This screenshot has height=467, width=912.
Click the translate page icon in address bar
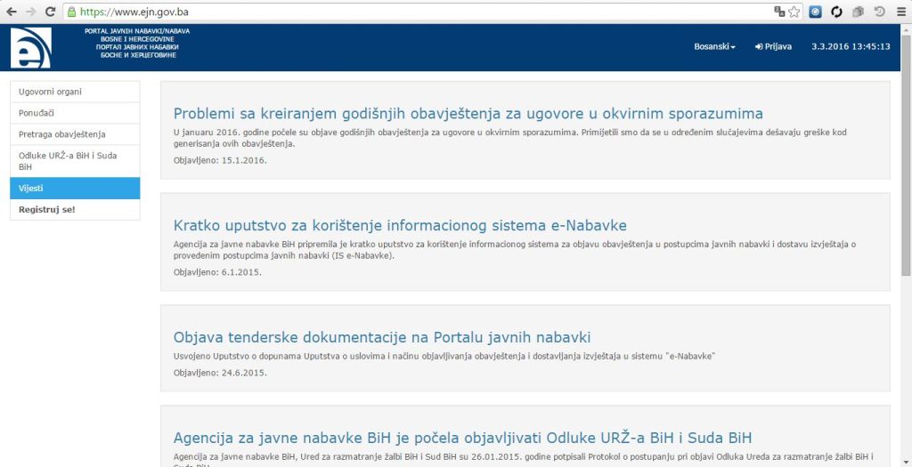780,12
